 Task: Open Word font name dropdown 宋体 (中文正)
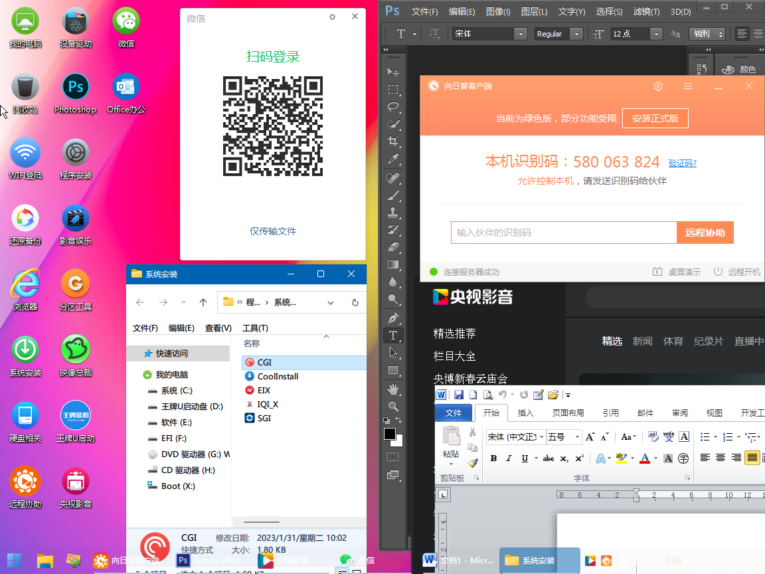click(x=542, y=437)
